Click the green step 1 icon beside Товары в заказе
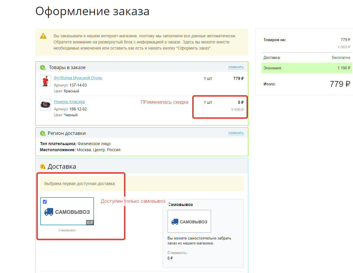 (x=43, y=68)
